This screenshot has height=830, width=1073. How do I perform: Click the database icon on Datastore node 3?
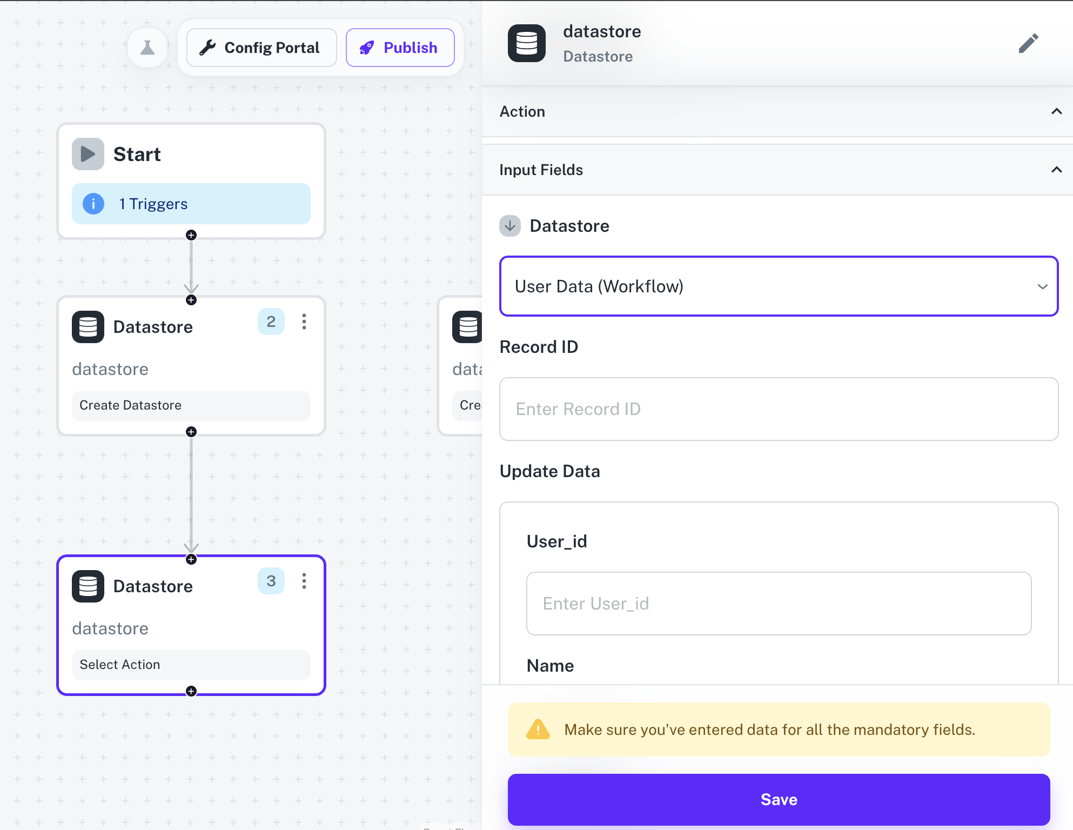point(88,586)
